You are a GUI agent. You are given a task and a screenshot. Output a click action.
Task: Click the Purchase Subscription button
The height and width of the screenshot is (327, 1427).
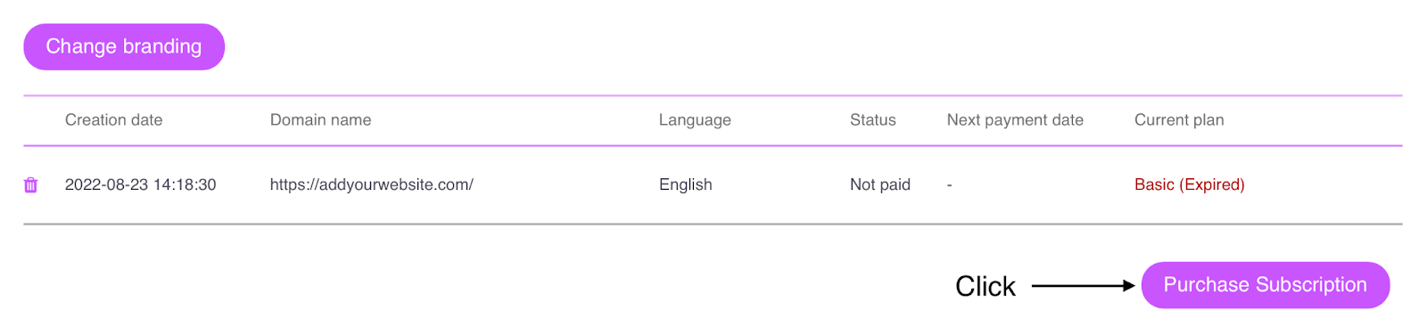(1265, 285)
